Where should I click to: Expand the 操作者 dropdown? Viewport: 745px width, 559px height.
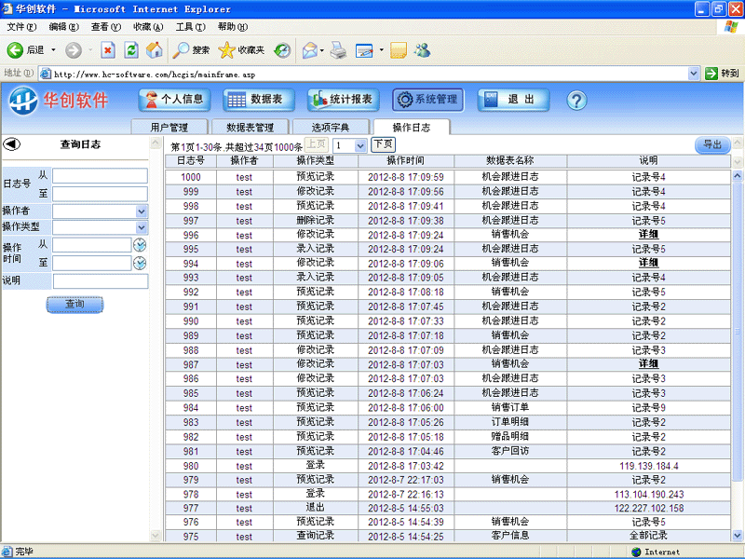click(x=142, y=211)
